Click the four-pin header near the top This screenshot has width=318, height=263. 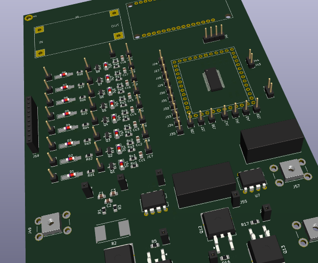tap(214, 35)
